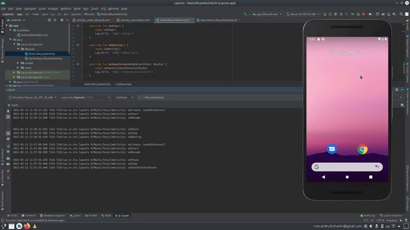Tap the Google search bar on emulator
410x230 pixels.
tap(347, 167)
